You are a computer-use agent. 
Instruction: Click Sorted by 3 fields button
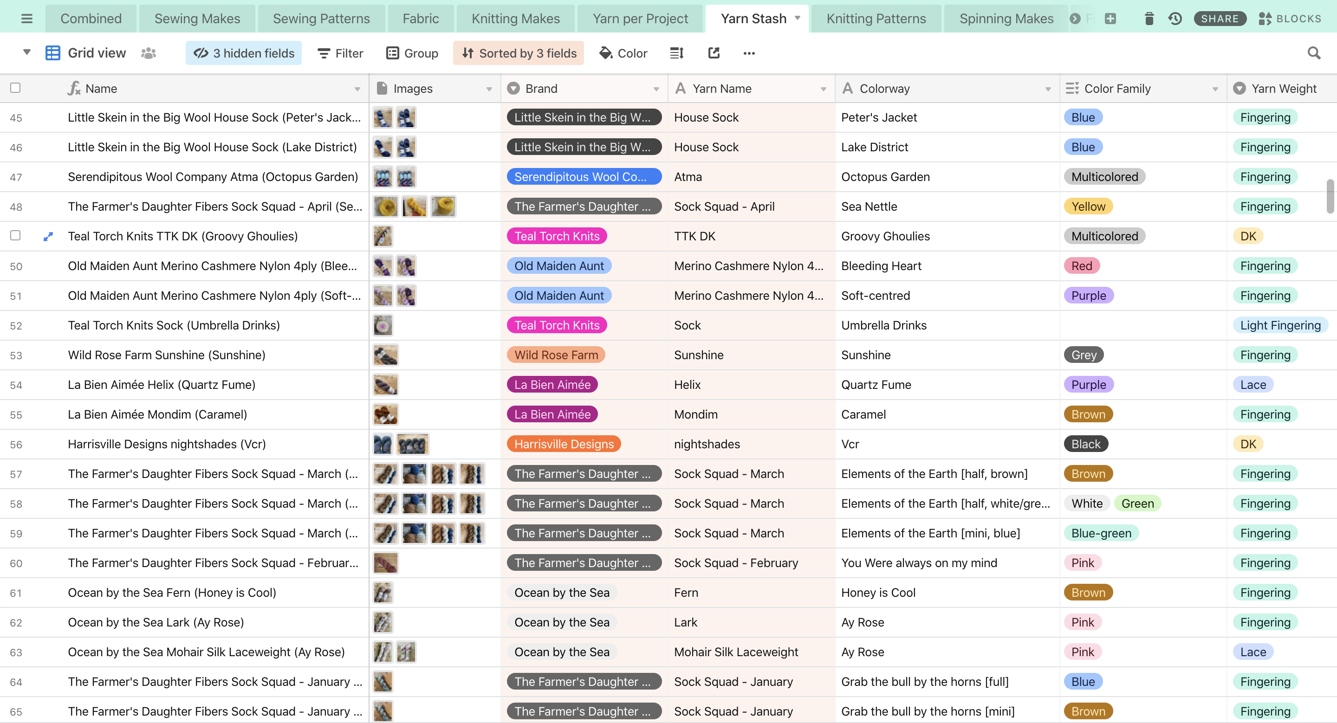(519, 53)
